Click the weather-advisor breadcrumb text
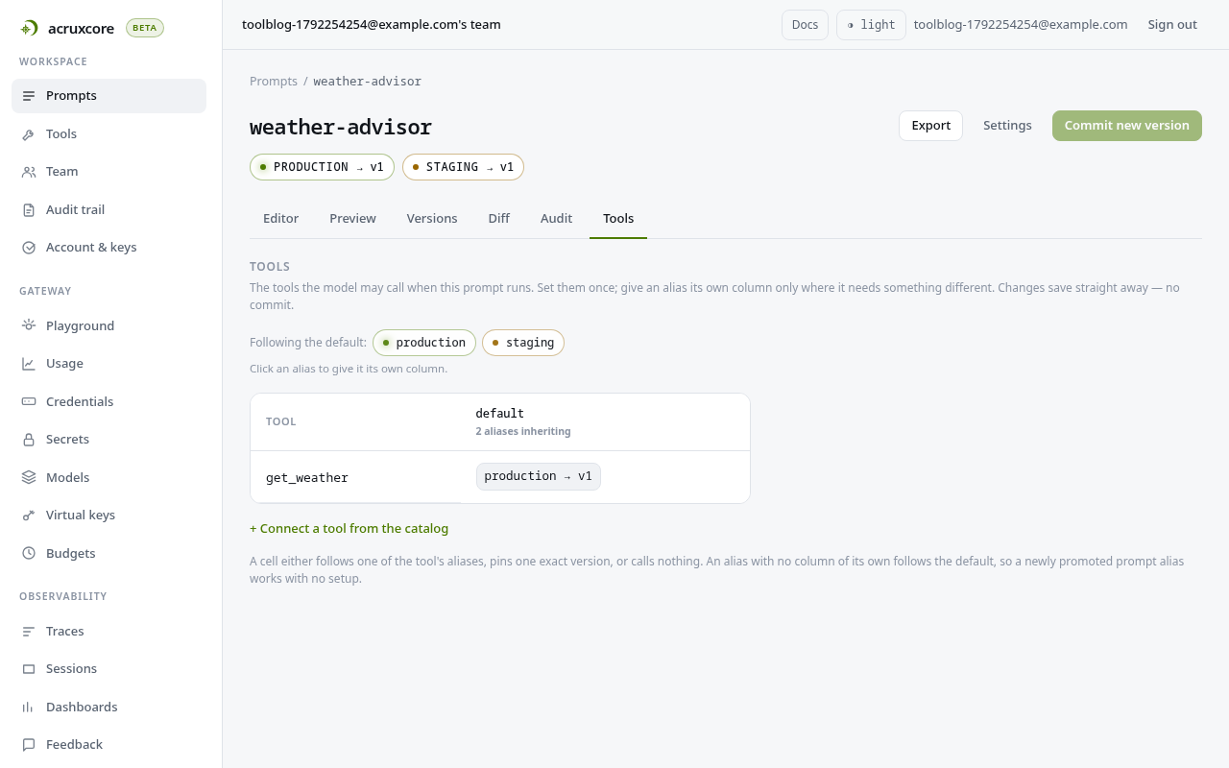 click(x=367, y=82)
